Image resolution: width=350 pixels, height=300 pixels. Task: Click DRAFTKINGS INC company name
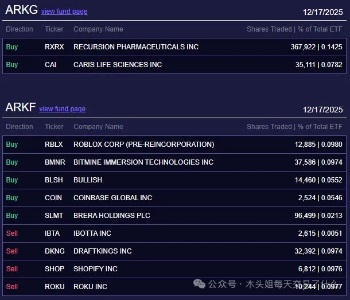coord(103,251)
